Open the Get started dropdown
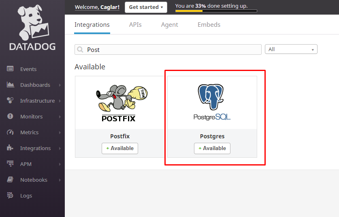Viewport: 339px width, 217px height. click(x=146, y=7)
